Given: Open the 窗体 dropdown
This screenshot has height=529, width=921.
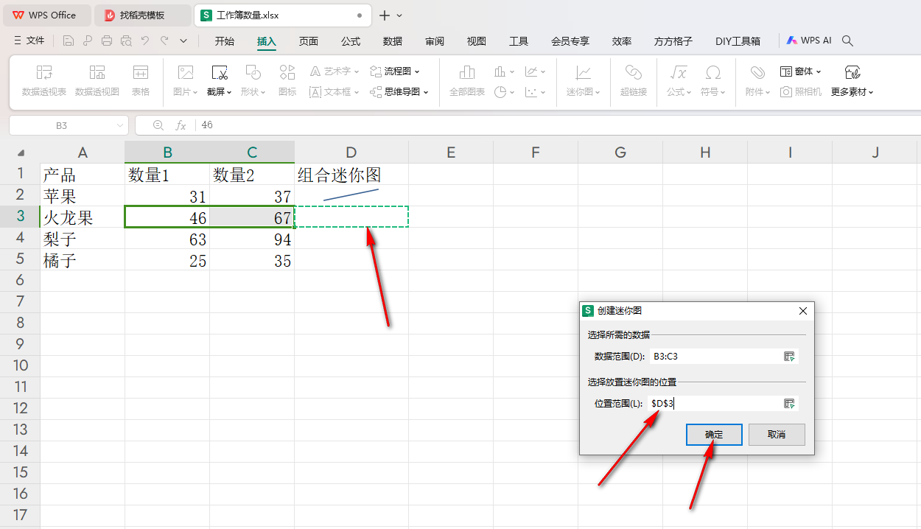Looking at the screenshot, I should pyautogui.click(x=801, y=71).
